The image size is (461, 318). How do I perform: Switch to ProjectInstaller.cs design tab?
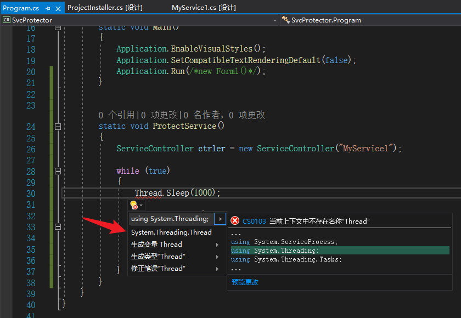point(104,8)
